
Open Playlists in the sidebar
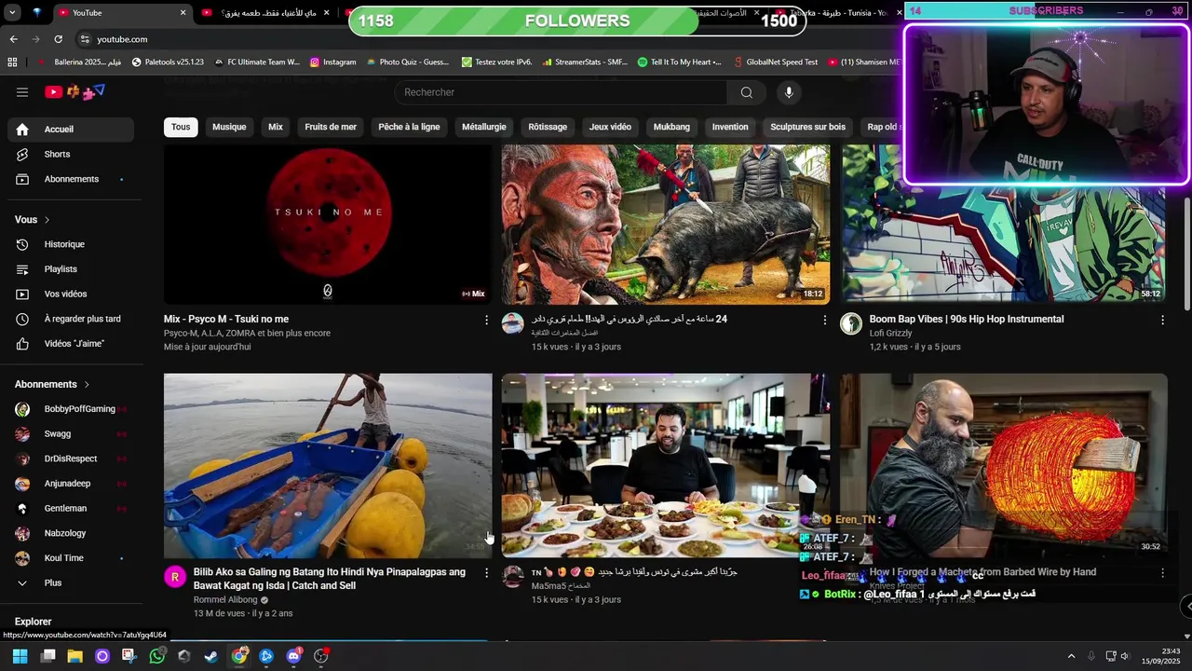(71, 269)
